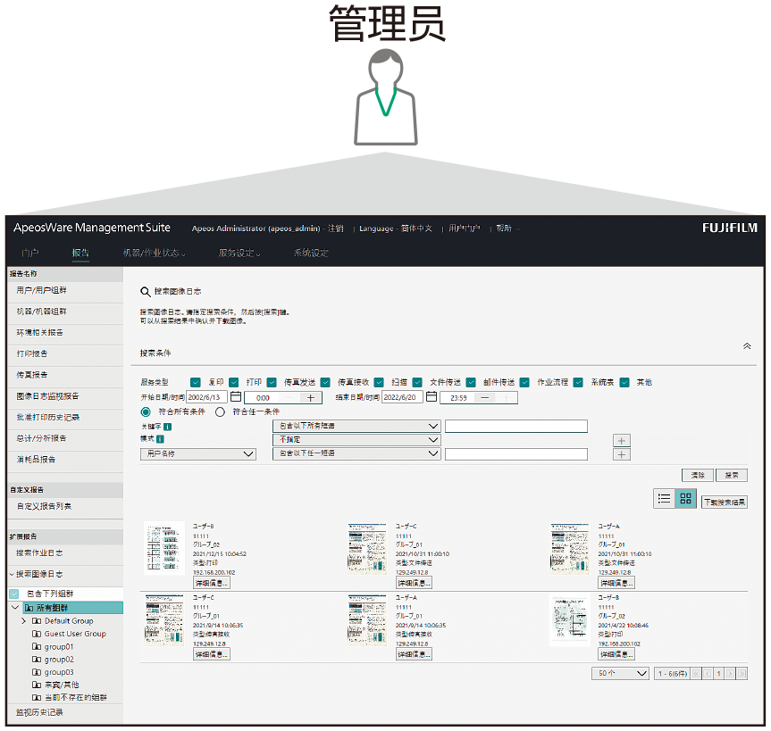The height and width of the screenshot is (731, 771).
Task: Click the plus icon on the 模式 row
Action: pyautogui.click(x=623, y=440)
